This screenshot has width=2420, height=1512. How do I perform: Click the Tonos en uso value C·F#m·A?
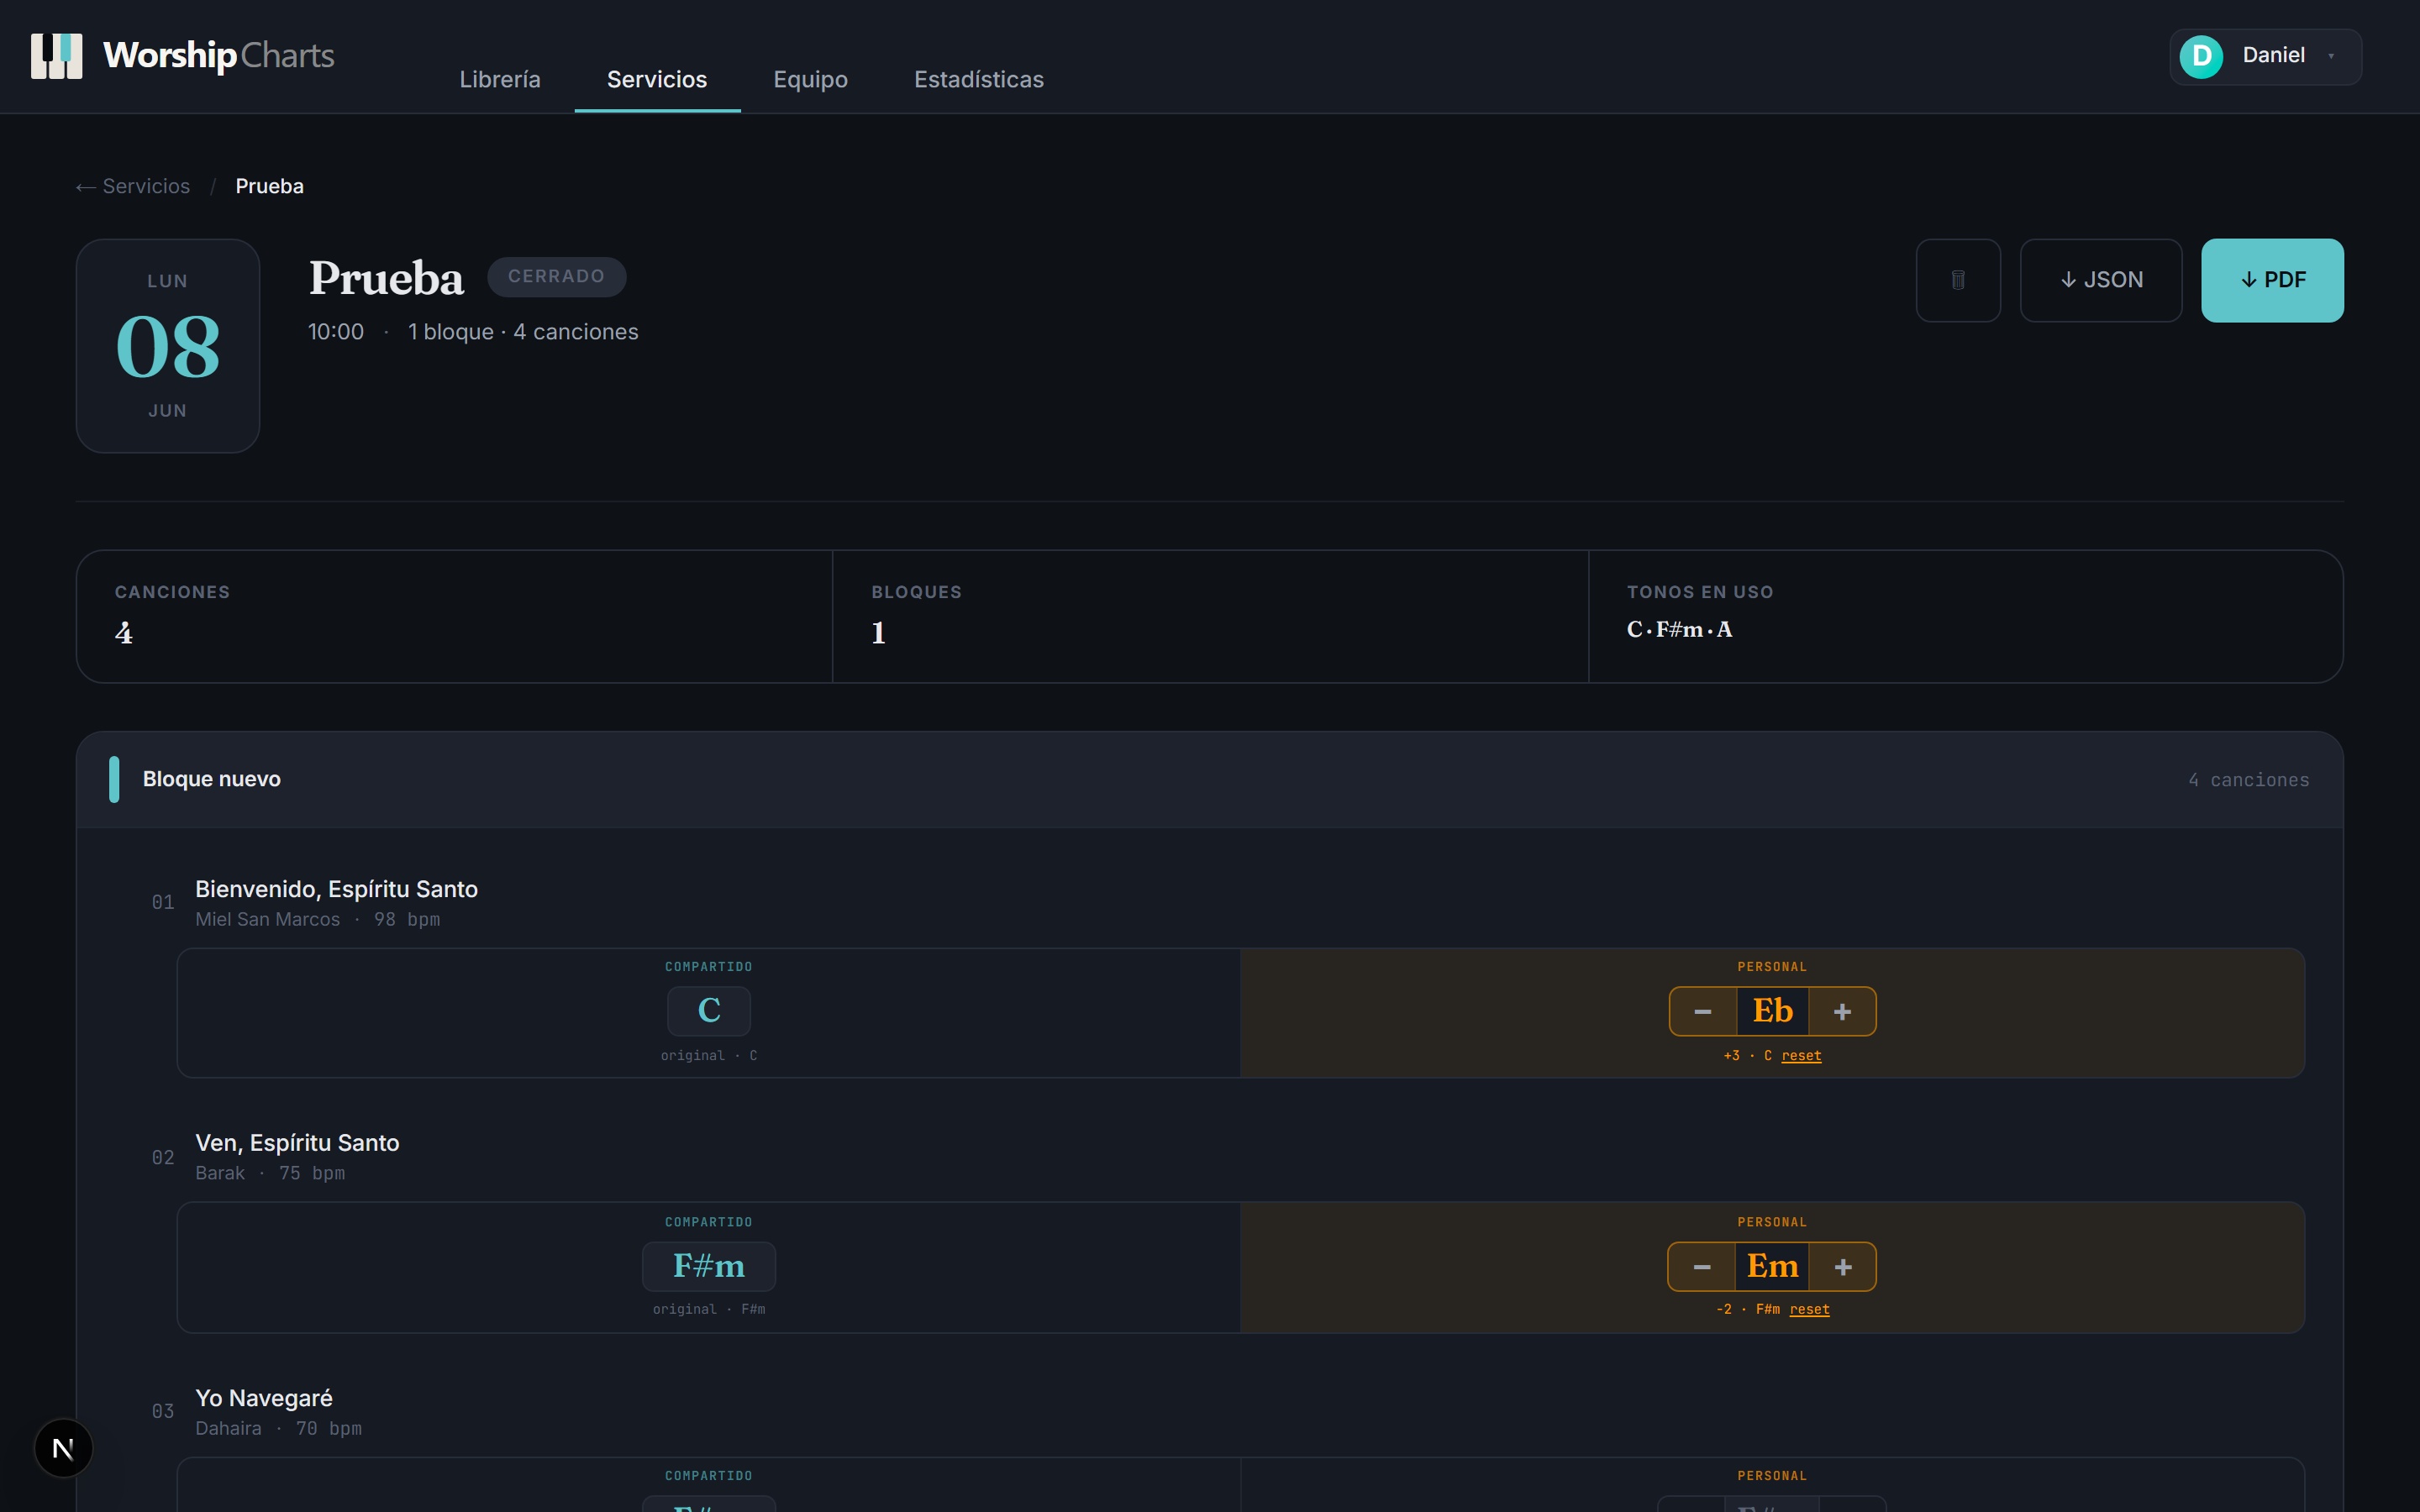point(1679,630)
